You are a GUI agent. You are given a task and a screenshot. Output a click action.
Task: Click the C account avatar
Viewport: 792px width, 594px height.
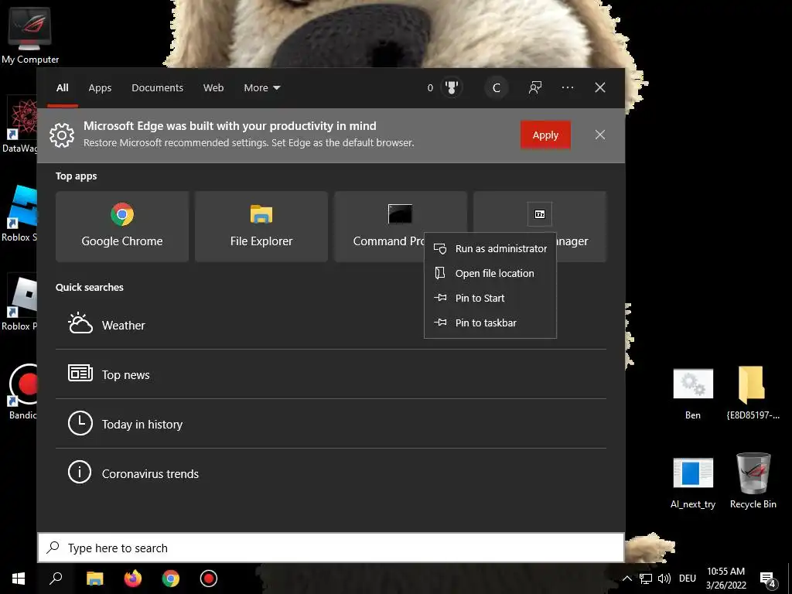coord(496,88)
